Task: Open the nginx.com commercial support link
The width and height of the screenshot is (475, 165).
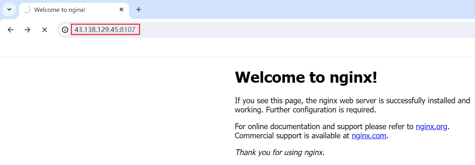Action: [x=369, y=136]
